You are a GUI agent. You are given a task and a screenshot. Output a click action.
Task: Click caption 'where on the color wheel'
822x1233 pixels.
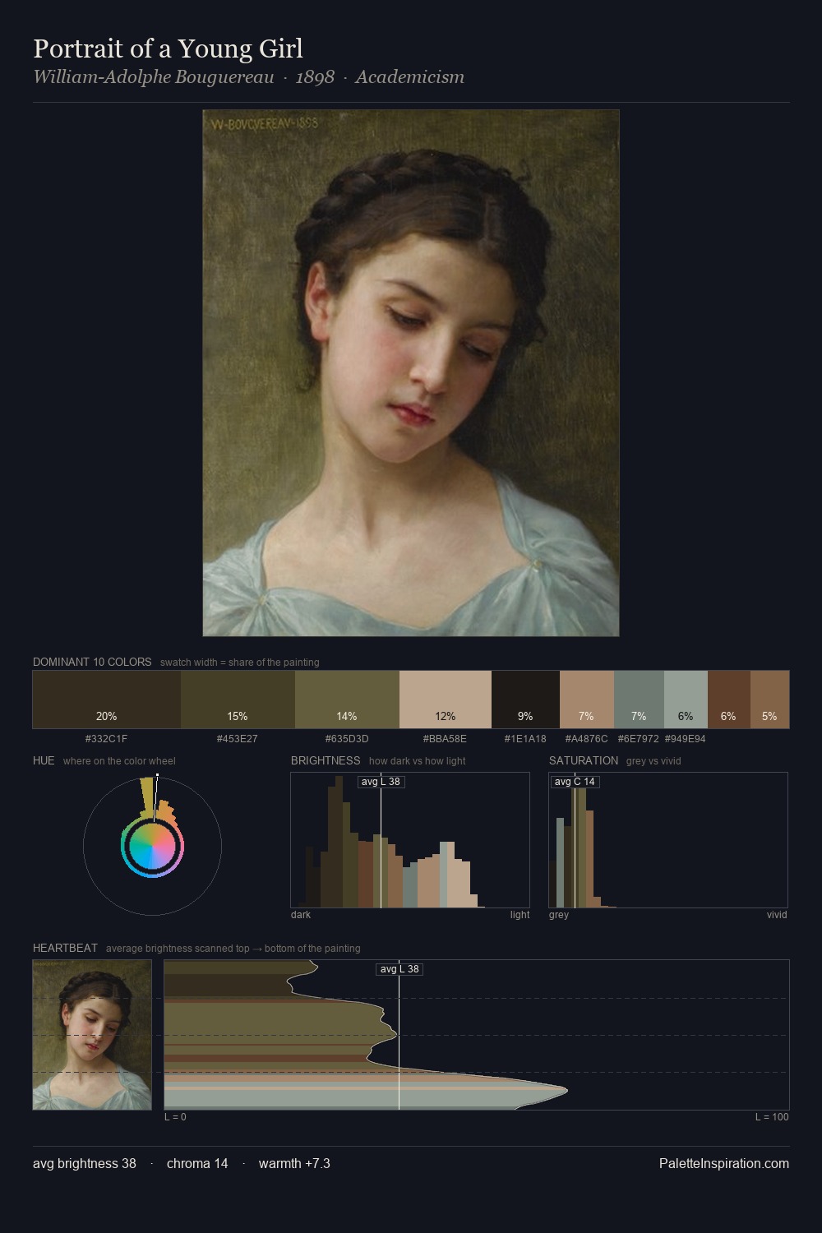119,760
